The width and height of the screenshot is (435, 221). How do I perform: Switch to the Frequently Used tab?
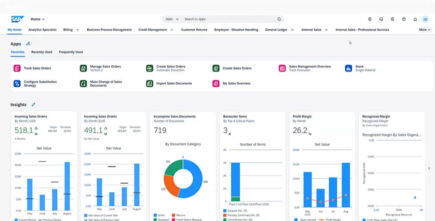pyautogui.click(x=71, y=52)
